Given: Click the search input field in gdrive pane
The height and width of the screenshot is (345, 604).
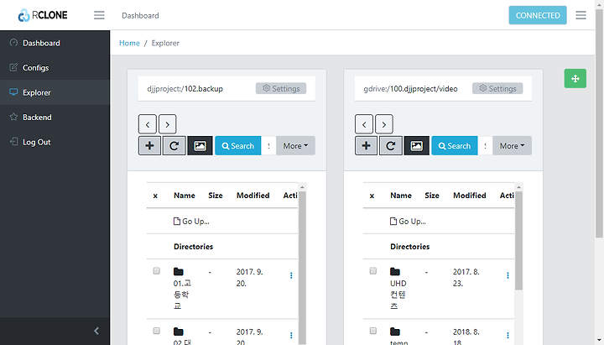Looking at the screenshot, I should (485, 145).
